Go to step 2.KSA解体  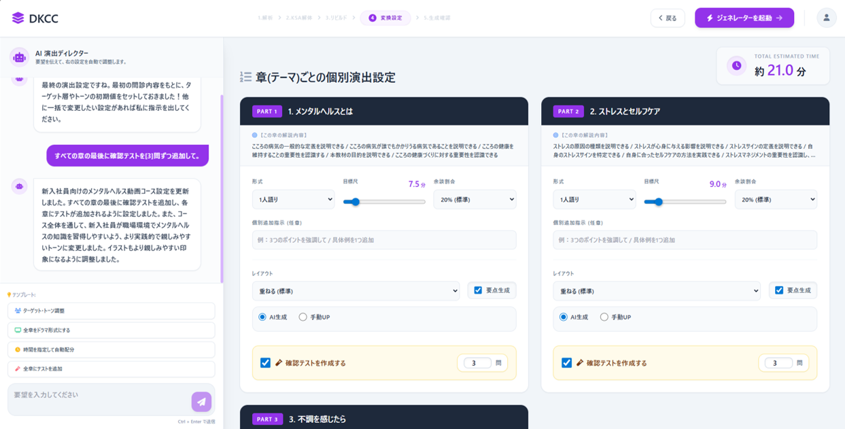[299, 18]
